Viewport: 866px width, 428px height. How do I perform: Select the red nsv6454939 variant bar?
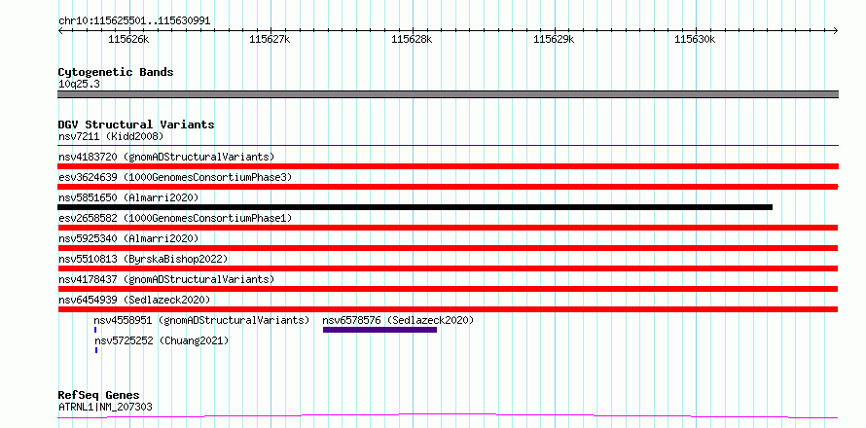448,309
